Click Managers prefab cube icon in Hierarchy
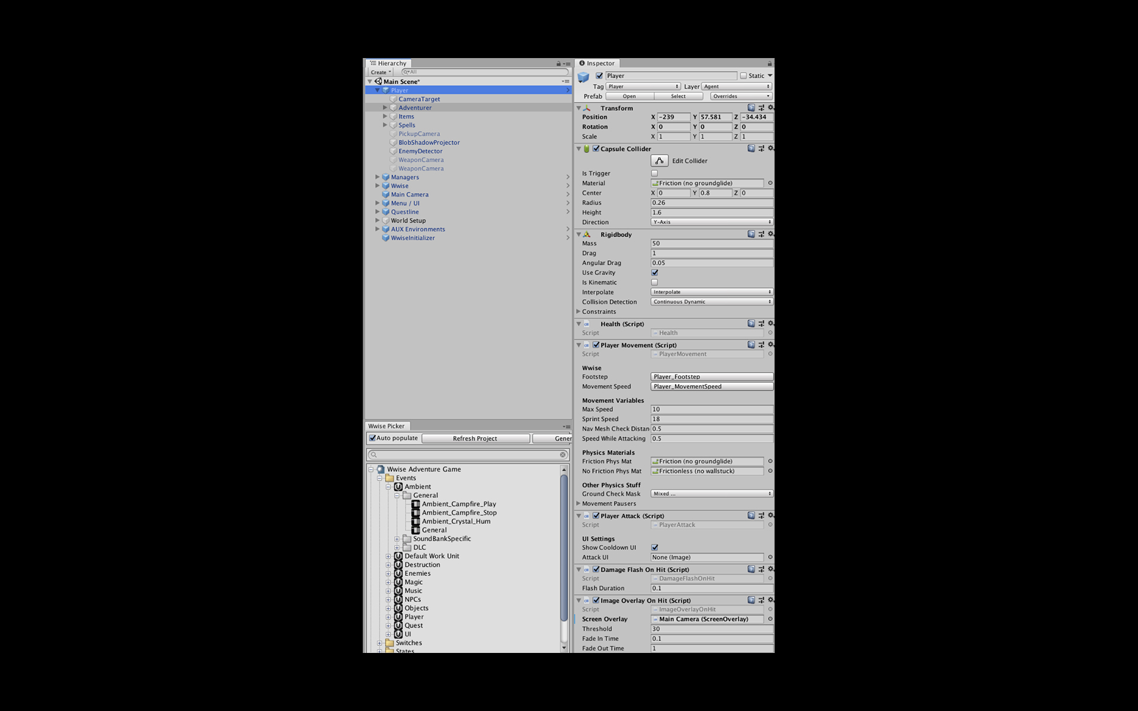The height and width of the screenshot is (711, 1138). click(x=386, y=177)
